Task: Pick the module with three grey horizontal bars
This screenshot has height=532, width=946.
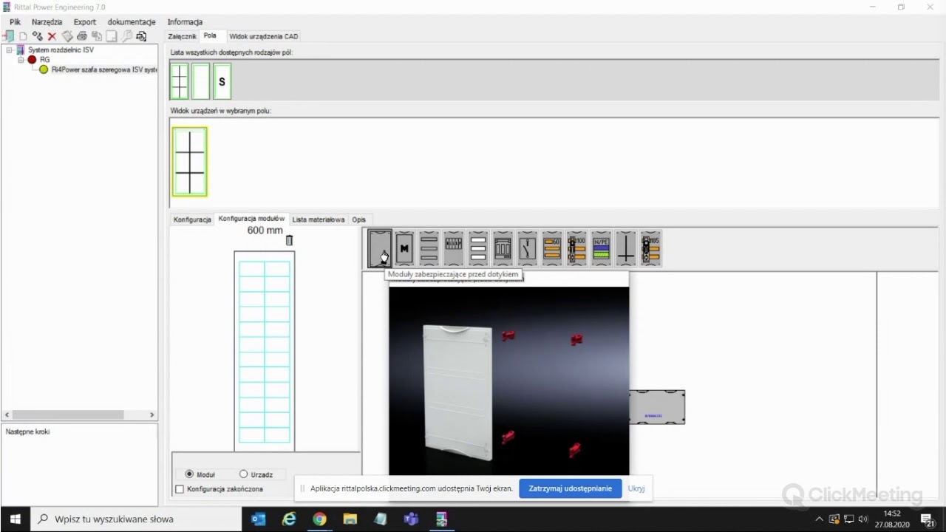Action: (x=429, y=248)
